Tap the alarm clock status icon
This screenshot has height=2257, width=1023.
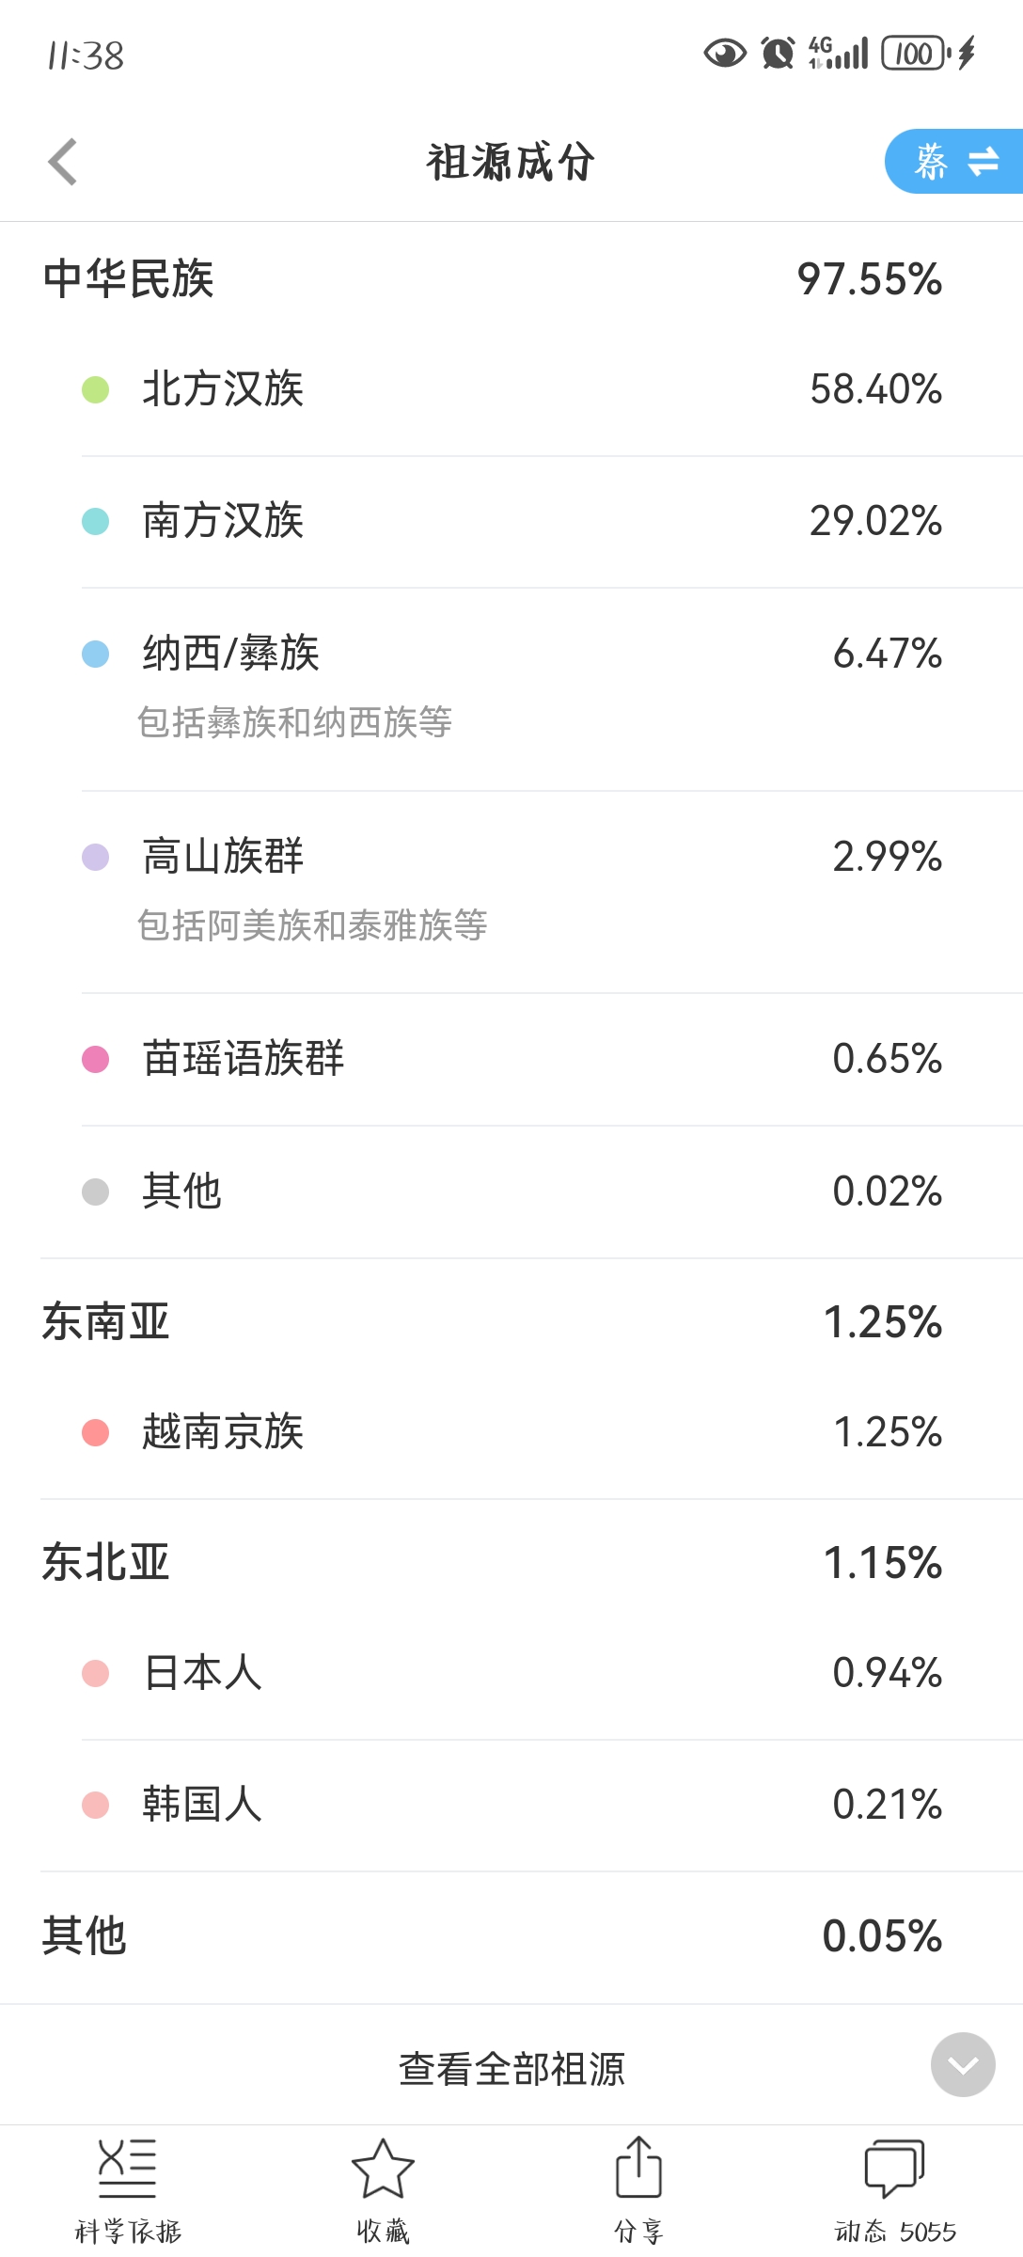pyautogui.click(x=778, y=54)
